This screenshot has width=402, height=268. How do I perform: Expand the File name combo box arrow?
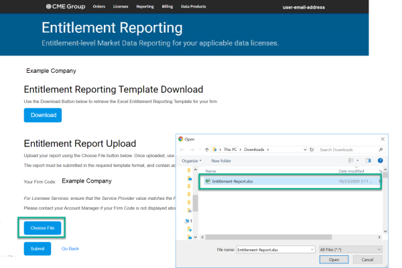pyautogui.click(x=312, y=249)
